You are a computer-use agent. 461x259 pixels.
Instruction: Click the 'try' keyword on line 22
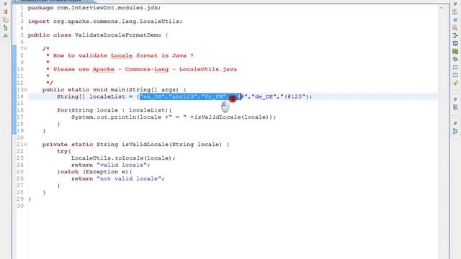click(x=62, y=151)
